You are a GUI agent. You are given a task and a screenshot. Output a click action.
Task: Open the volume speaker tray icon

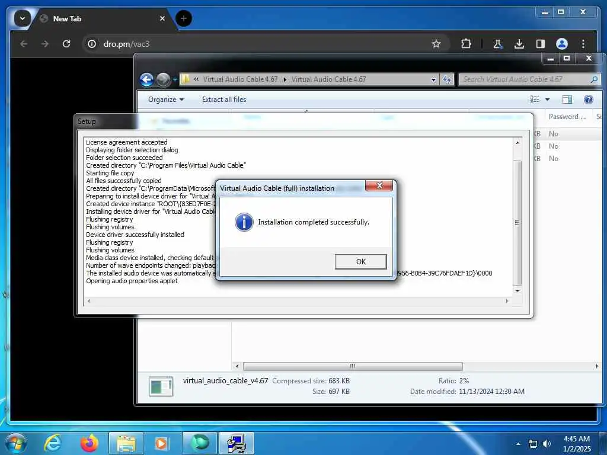[547, 444]
